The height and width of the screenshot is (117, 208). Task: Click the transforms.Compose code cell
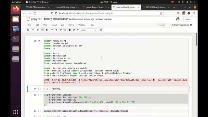(116, 100)
